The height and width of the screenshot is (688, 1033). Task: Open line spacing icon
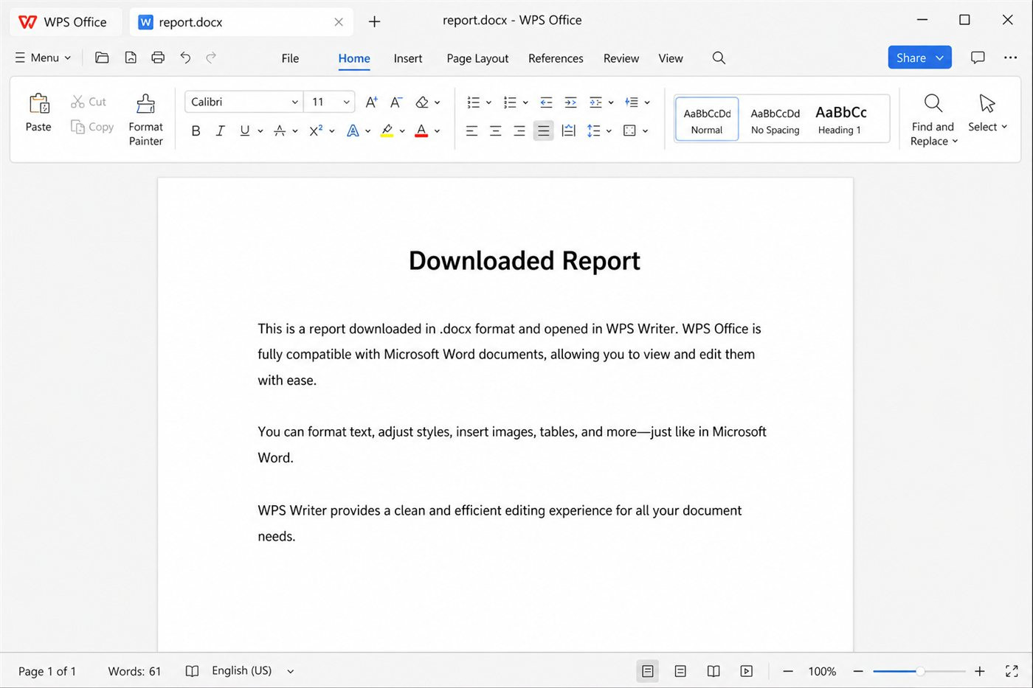(593, 131)
